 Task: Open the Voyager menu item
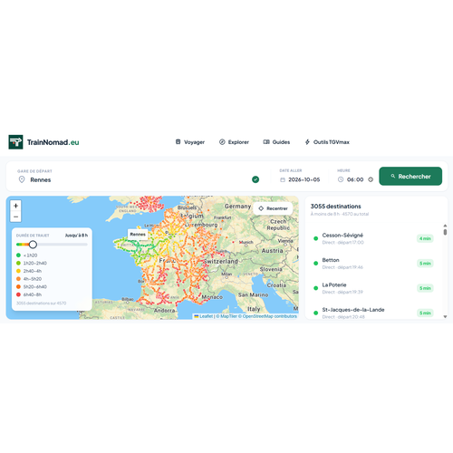tap(190, 142)
